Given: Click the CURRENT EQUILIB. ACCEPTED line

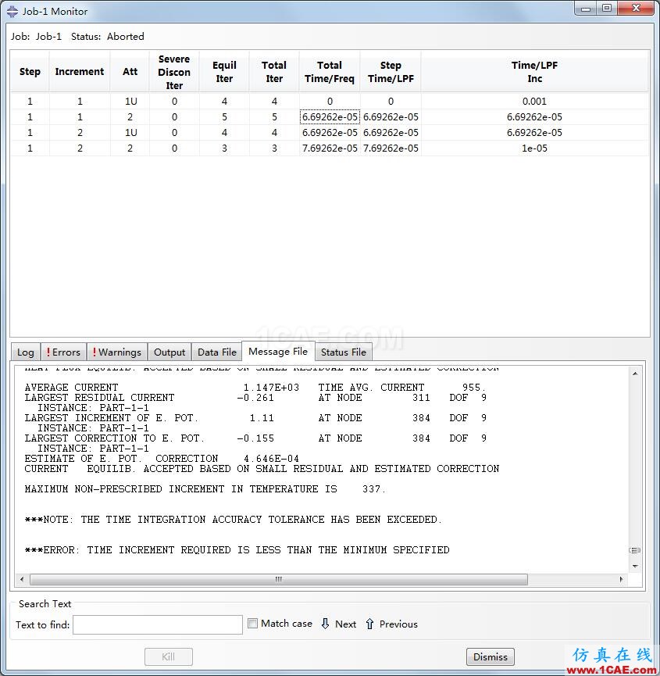Looking at the screenshot, I should click(262, 469).
